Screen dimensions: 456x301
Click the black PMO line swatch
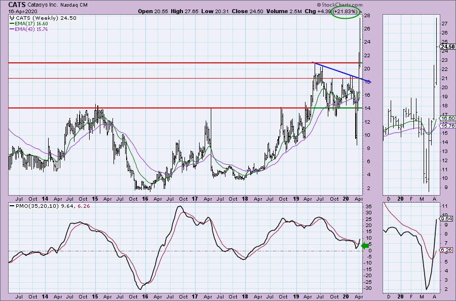[x=12, y=206]
